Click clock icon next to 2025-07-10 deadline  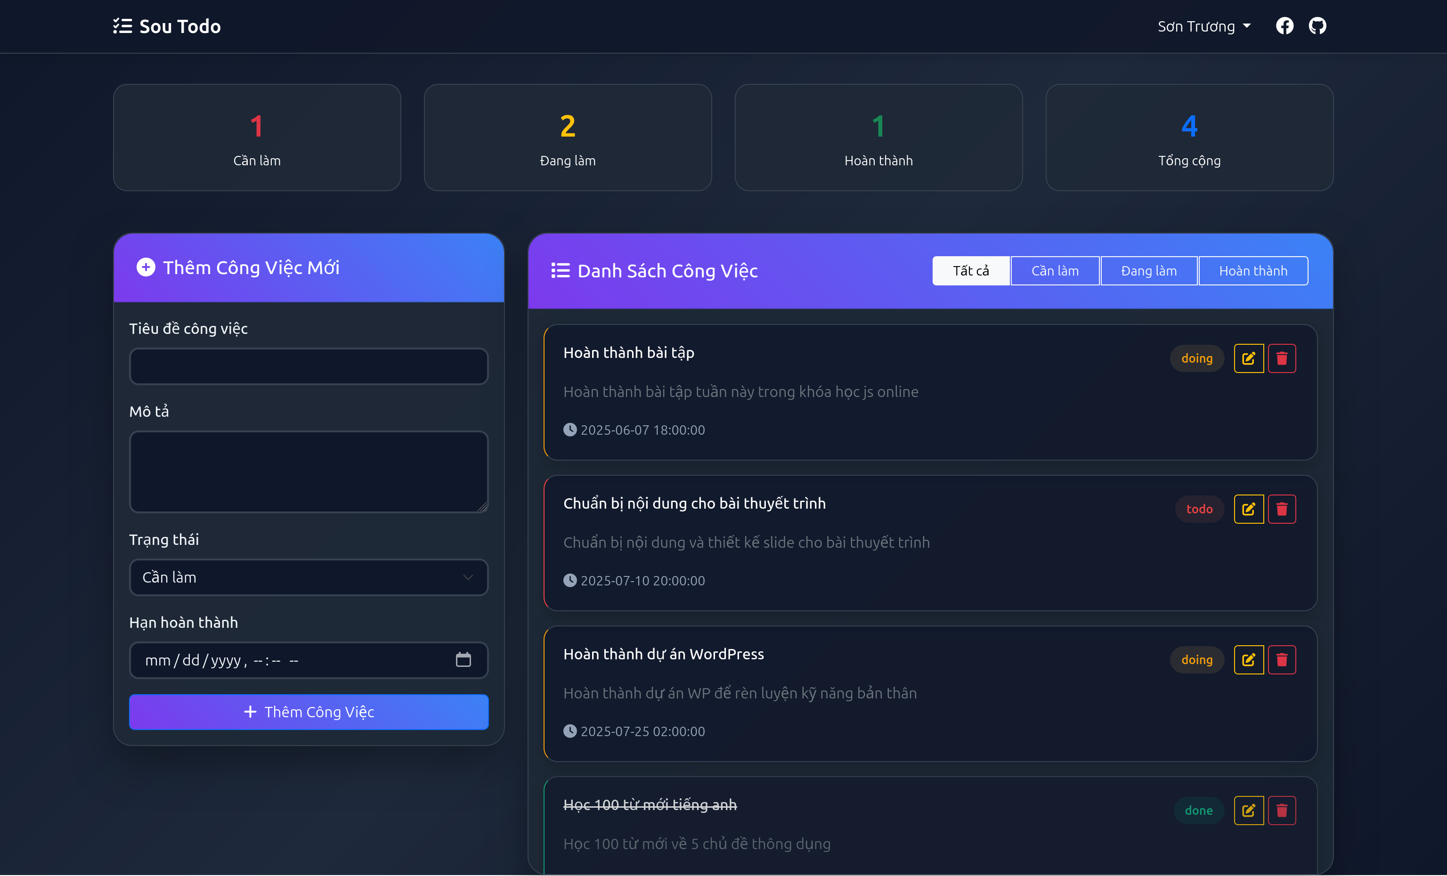(569, 581)
